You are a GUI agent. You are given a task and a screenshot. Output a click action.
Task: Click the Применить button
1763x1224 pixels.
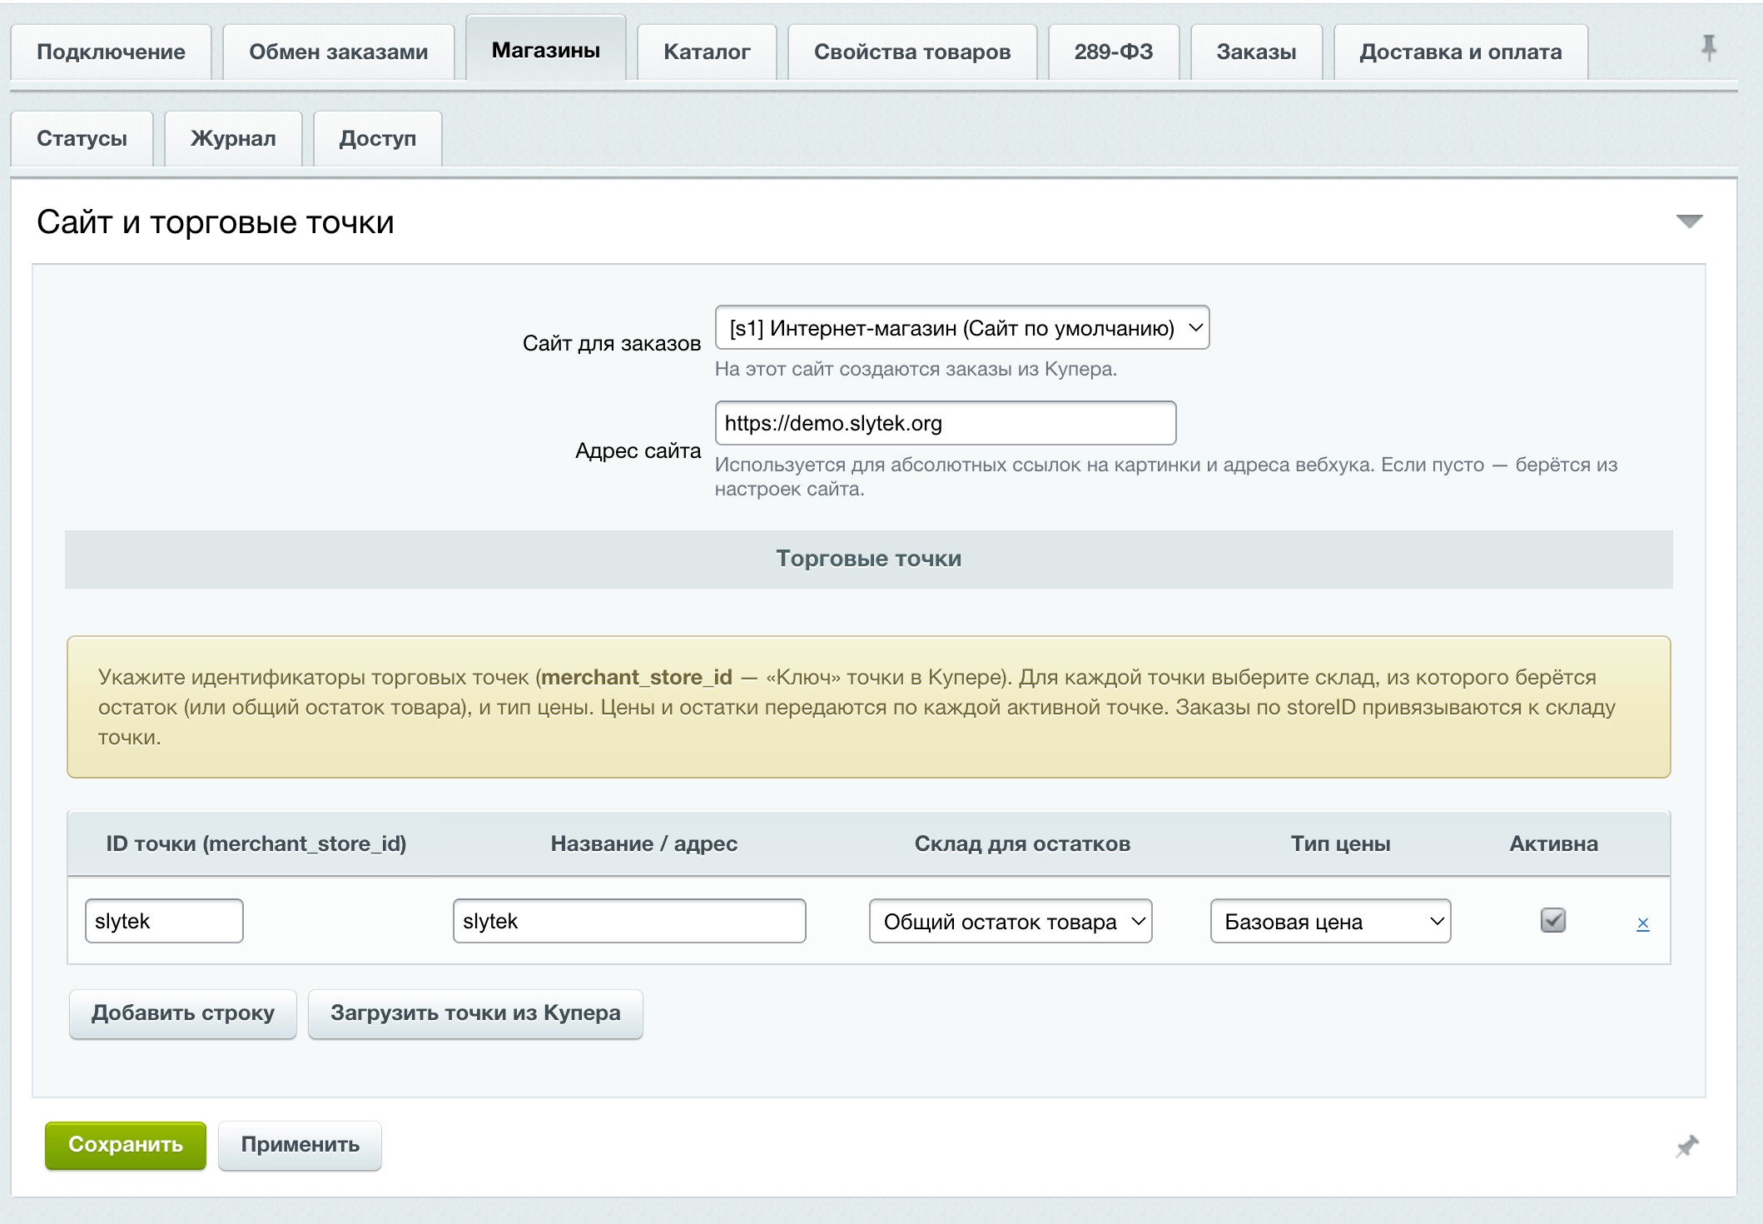click(x=300, y=1145)
